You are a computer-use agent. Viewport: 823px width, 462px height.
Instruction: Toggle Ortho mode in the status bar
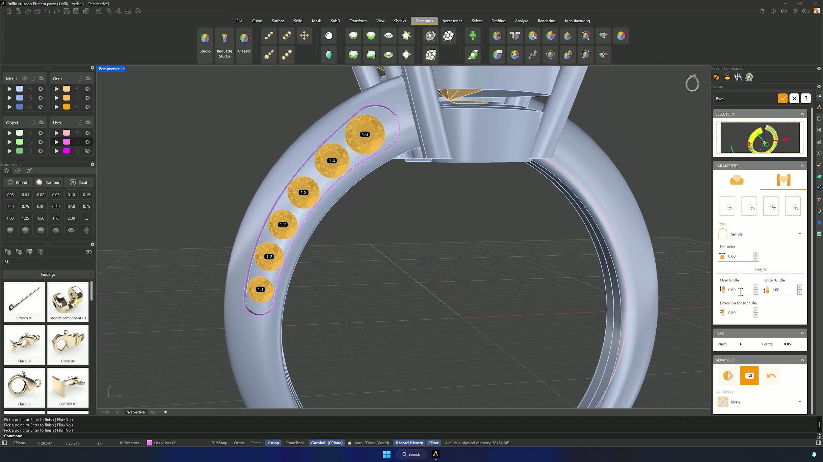point(239,443)
